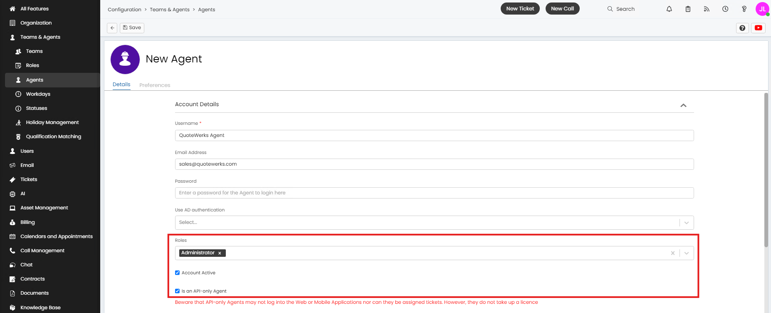Uncheck the Account Active checkbox
The height and width of the screenshot is (313, 771).
pyautogui.click(x=178, y=273)
